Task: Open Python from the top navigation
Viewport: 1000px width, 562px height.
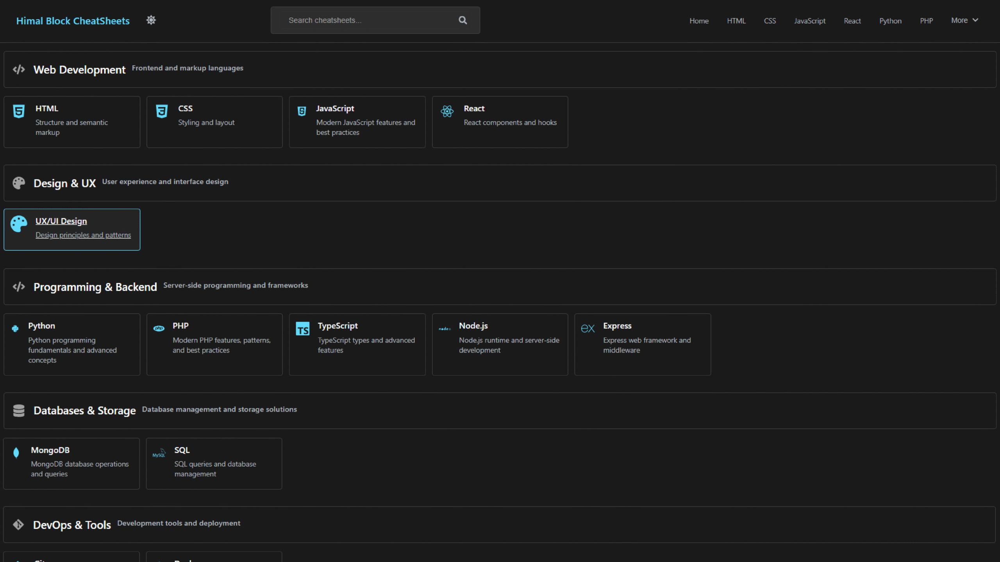Action: click(890, 21)
